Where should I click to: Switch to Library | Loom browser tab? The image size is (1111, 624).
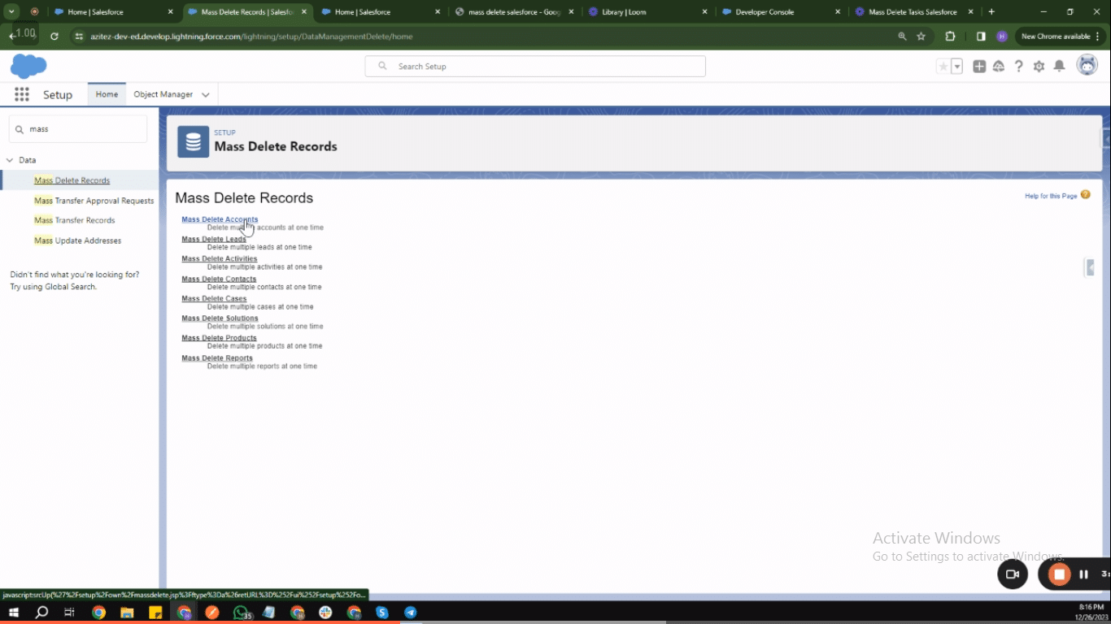(648, 12)
